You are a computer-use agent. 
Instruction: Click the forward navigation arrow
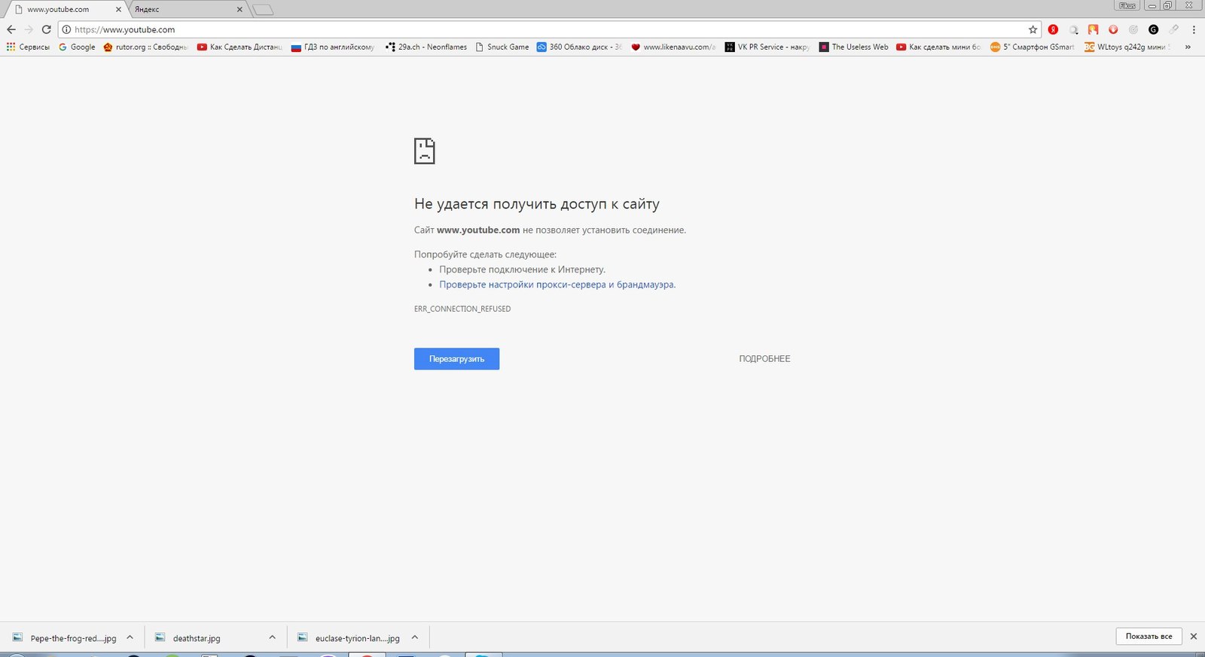pyautogui.click(x=29, y=29)
